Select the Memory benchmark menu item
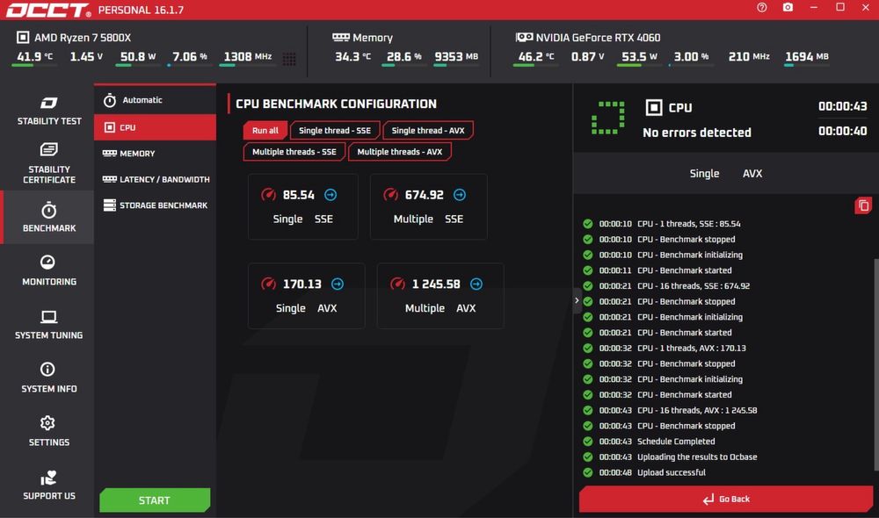This screenshot has height=518, width=879. pyautogui.click(x=156, y=154)
